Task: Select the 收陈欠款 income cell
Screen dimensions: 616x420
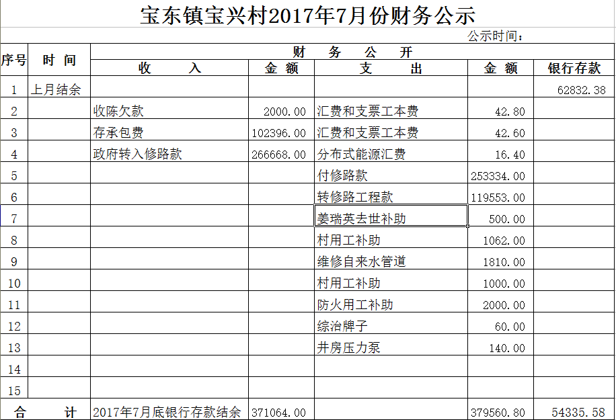Action: point(169,108)
